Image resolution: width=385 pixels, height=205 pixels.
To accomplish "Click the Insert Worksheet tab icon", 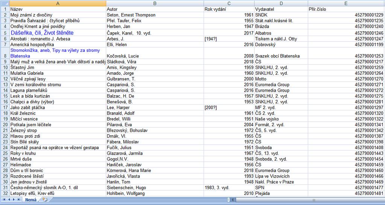I will (45, 200).
